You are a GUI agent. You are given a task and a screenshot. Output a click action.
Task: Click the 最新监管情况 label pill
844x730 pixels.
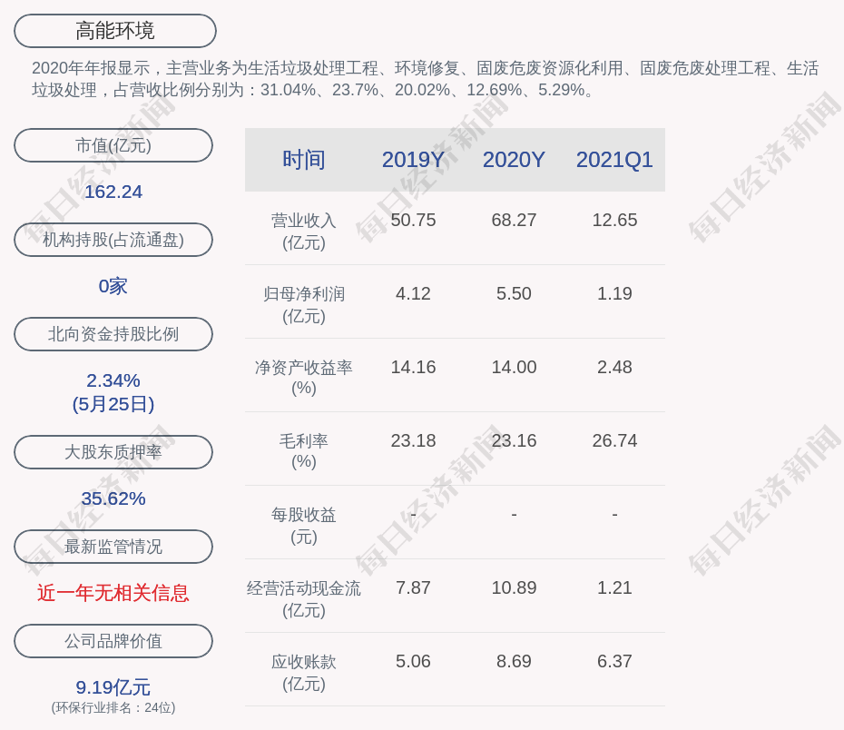[x=113, y=547]
